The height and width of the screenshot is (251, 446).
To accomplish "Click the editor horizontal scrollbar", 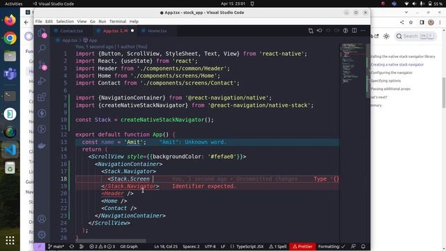I will pos(111,241).
